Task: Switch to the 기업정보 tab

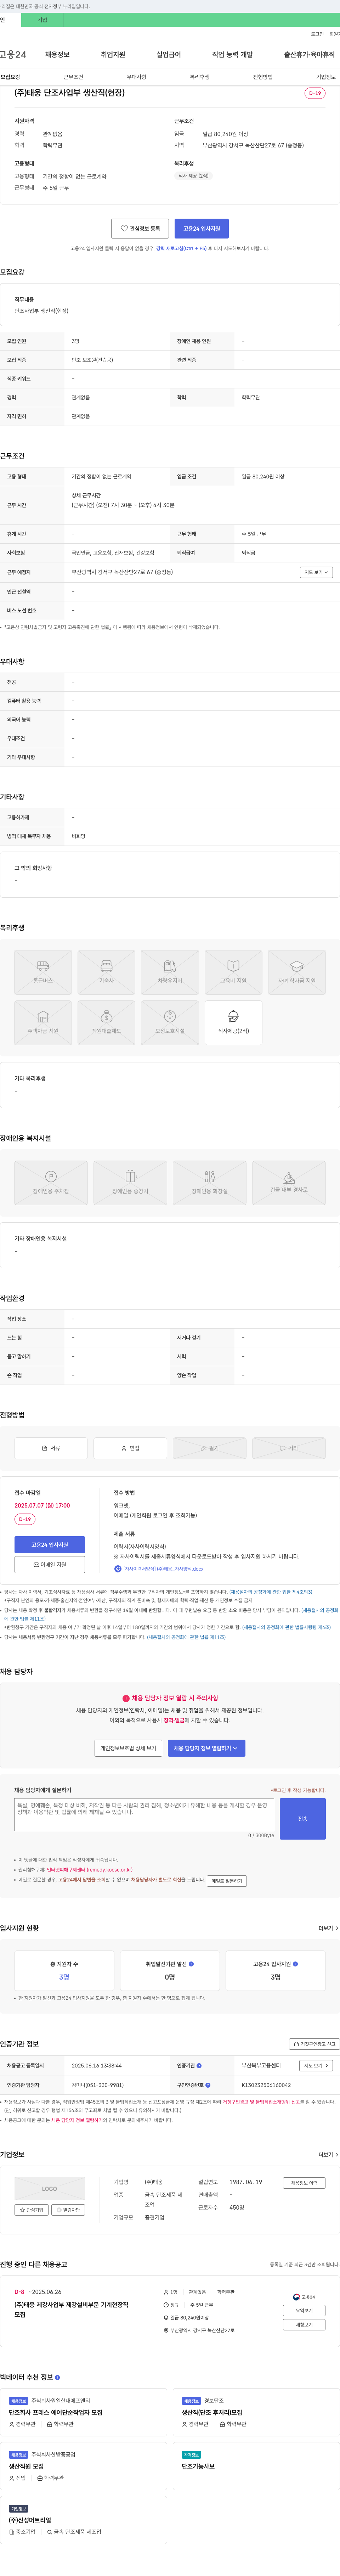Action: coord(326,77)
